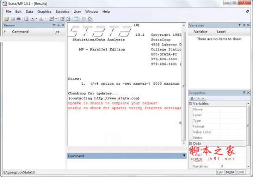Open the Data Editor (Browse) icon

point(68,19)
